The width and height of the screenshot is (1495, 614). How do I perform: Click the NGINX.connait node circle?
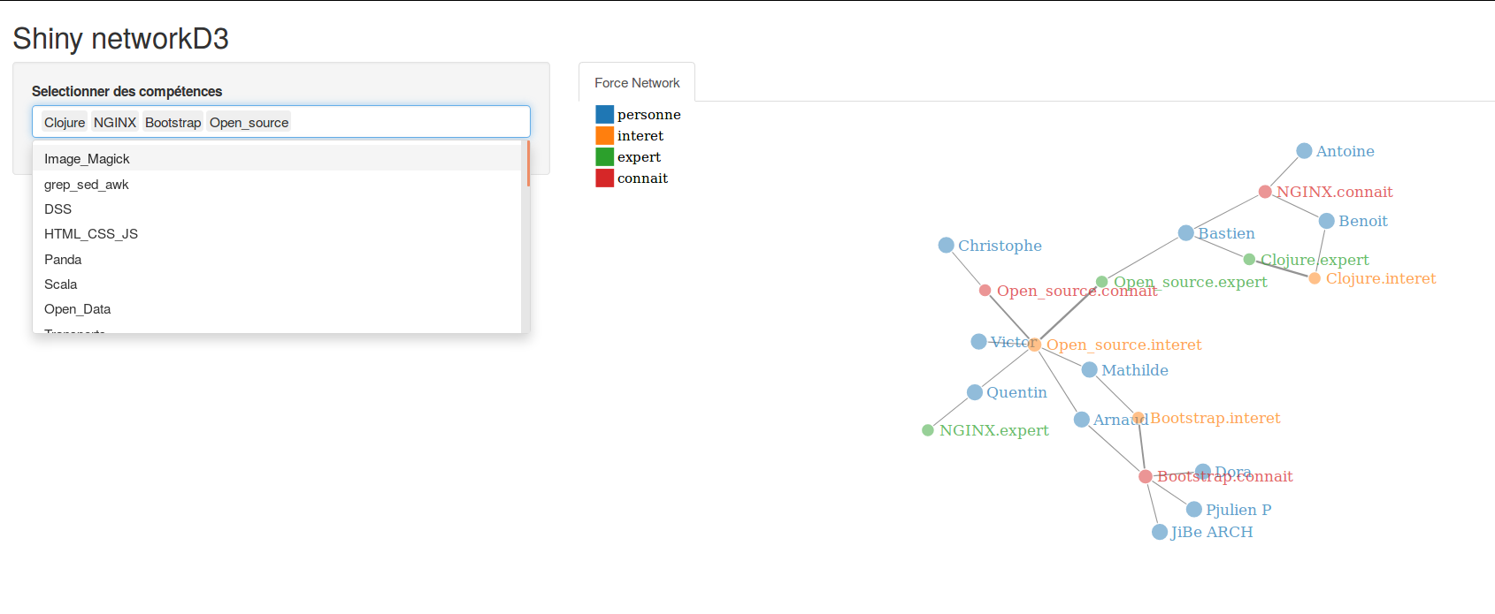[x=1265, y=192]
